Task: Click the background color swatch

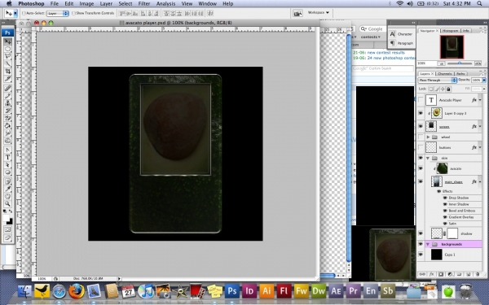Action: pos(10,221)
